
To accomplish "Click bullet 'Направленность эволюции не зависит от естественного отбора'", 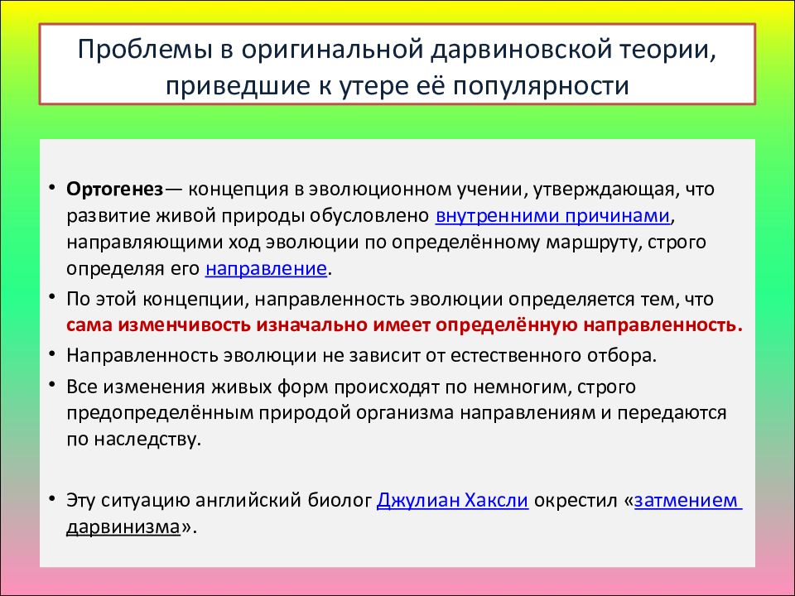I will (361, 355).
